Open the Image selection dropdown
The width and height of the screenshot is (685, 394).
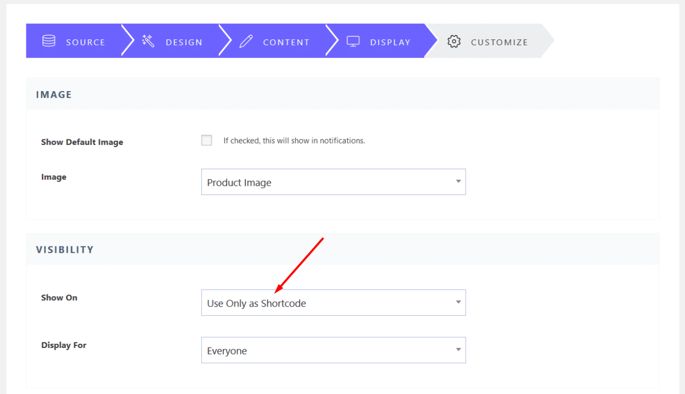[333, 182]
